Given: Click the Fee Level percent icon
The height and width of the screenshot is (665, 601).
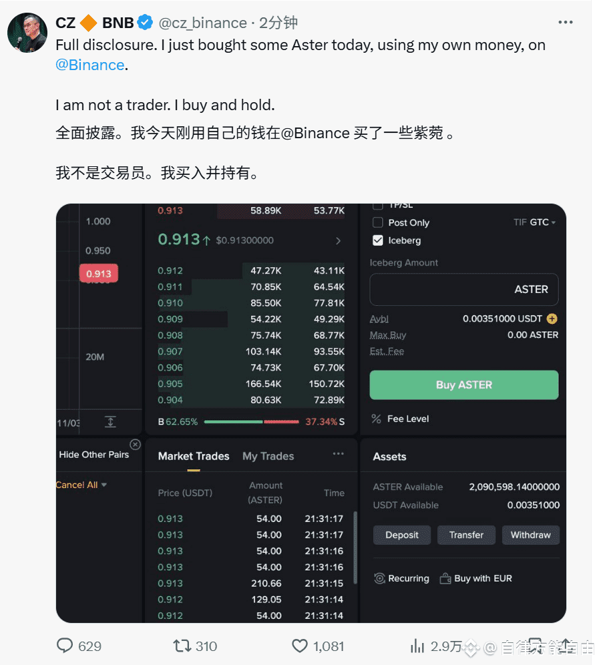Looking at the screenshot, I should point(376,419).
